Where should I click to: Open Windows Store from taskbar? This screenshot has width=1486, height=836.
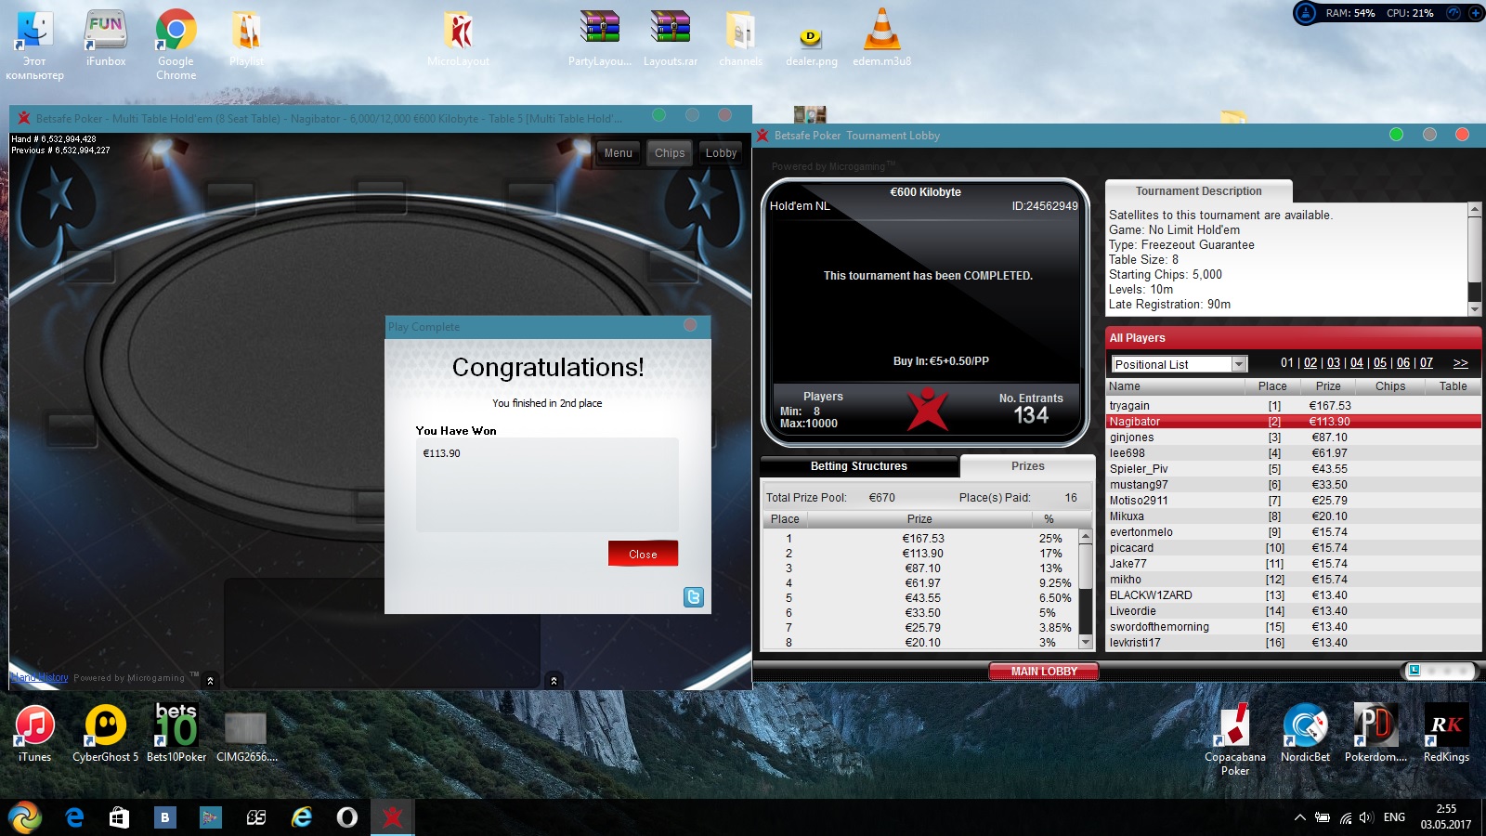click(x=119, y=817)
